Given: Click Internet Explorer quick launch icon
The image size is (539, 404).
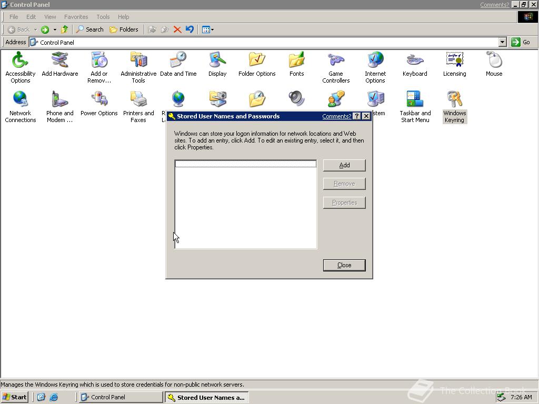Looking at the screenshot, I should coord(54,397).
